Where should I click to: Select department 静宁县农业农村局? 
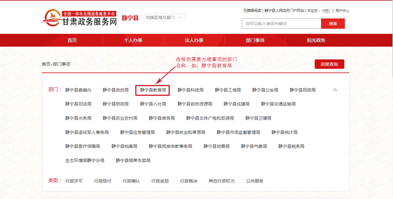120,118
